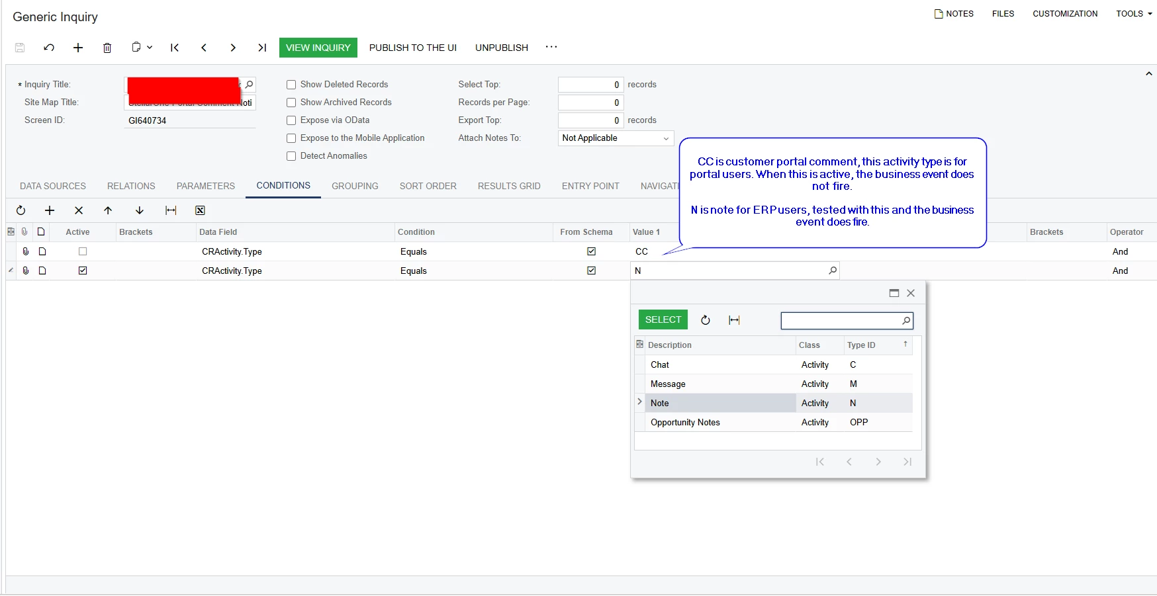This screenshot has height=596, width=1157.
Task: Go to the previous record
Action: click(x=204, y=48)
